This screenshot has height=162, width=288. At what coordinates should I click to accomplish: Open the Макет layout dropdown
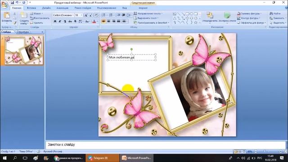36,13
